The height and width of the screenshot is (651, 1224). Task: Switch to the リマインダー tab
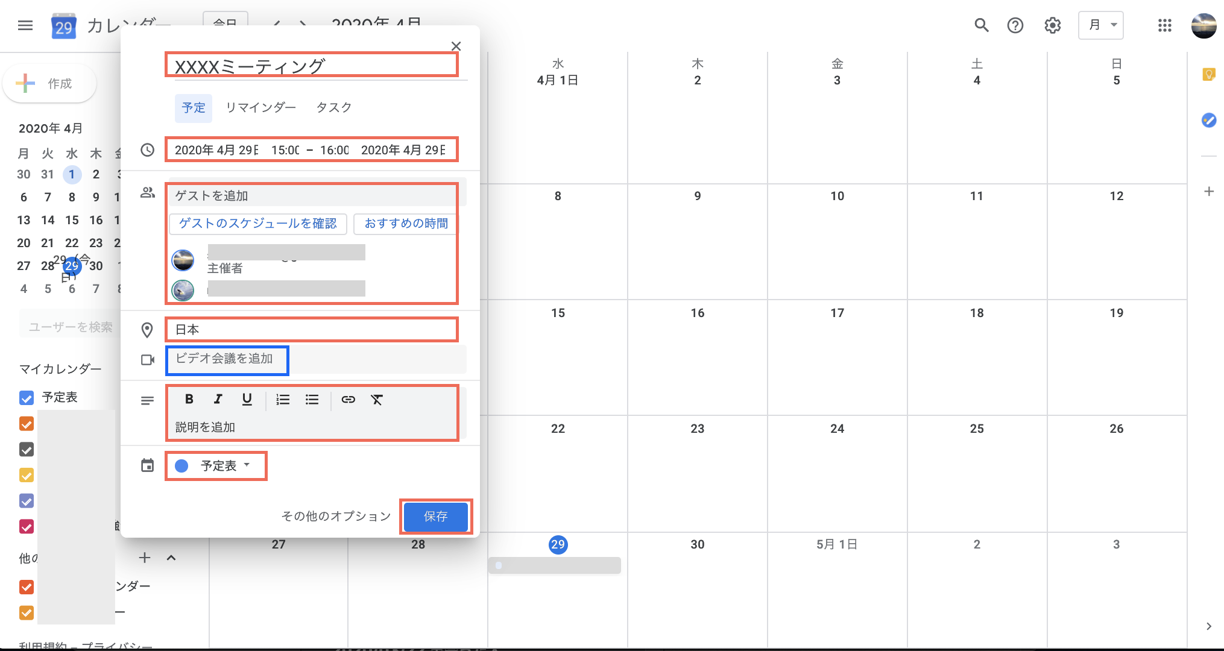point(260,107)
